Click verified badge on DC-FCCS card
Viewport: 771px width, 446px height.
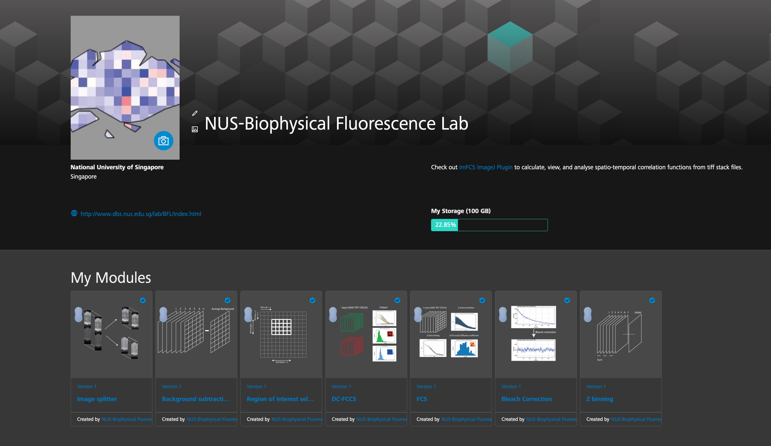pyautogui.click(x=397, y=300)
